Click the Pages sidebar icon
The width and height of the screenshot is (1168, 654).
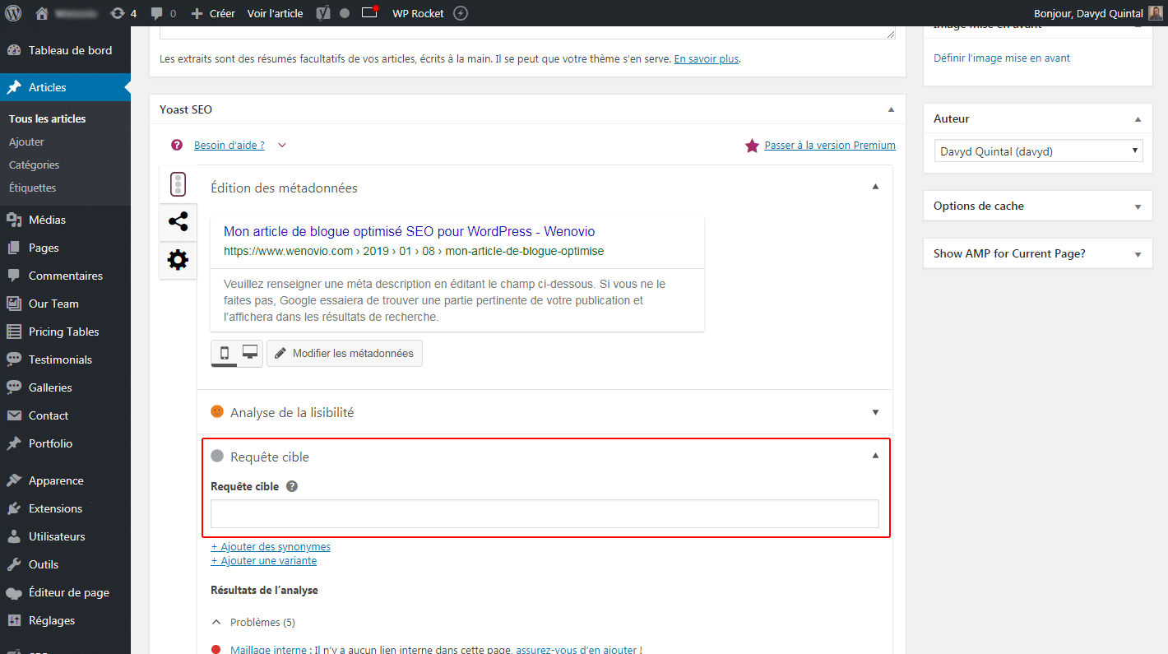pyautogui.click(x=14, y=248)
